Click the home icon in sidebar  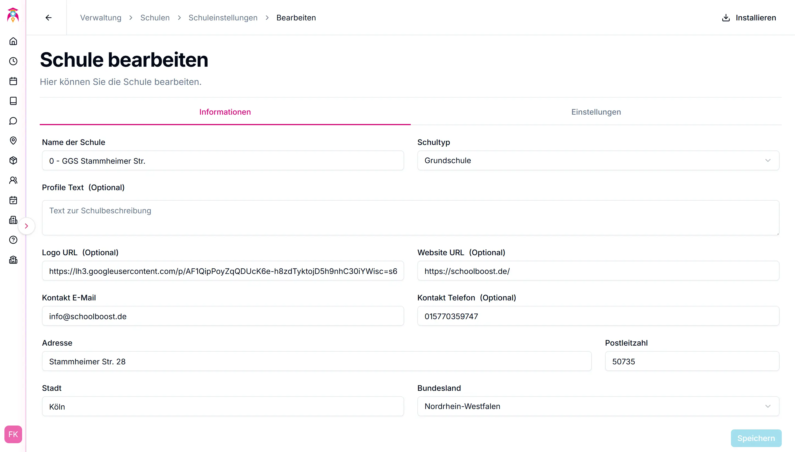pyautogui.click(x=13, y=41)
